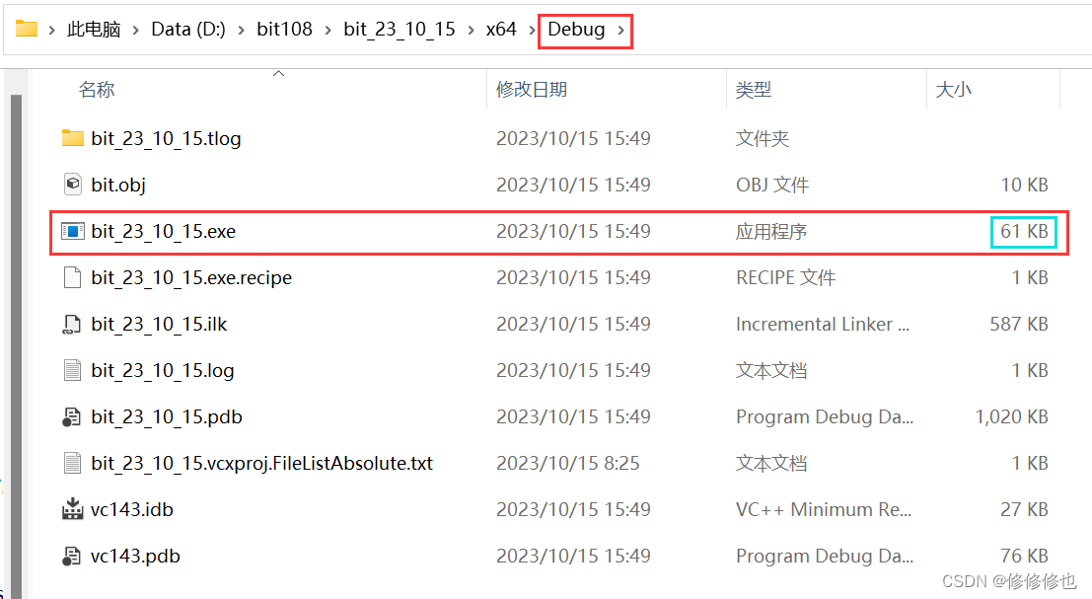Click the 文件夹 type cell
1092x599 pixels.
click(x=763, y=138)
